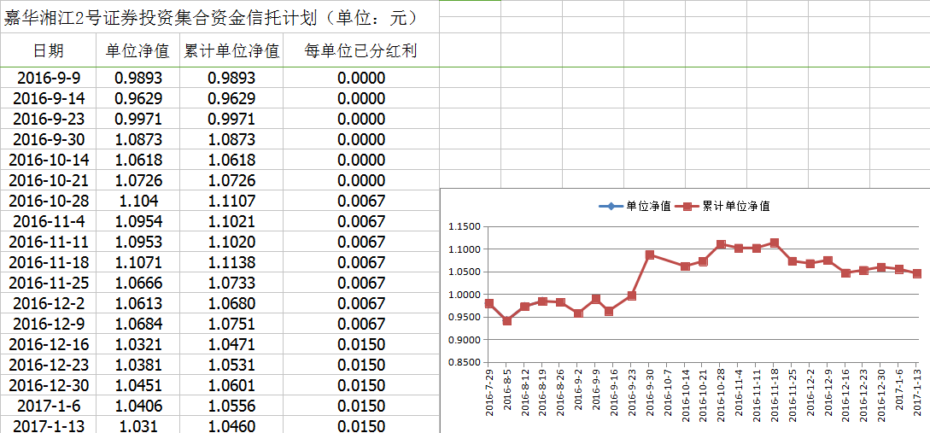Click the 2016-7-29 label on chart x-axis
The image size is (930, 433).
tap(489, 392)
